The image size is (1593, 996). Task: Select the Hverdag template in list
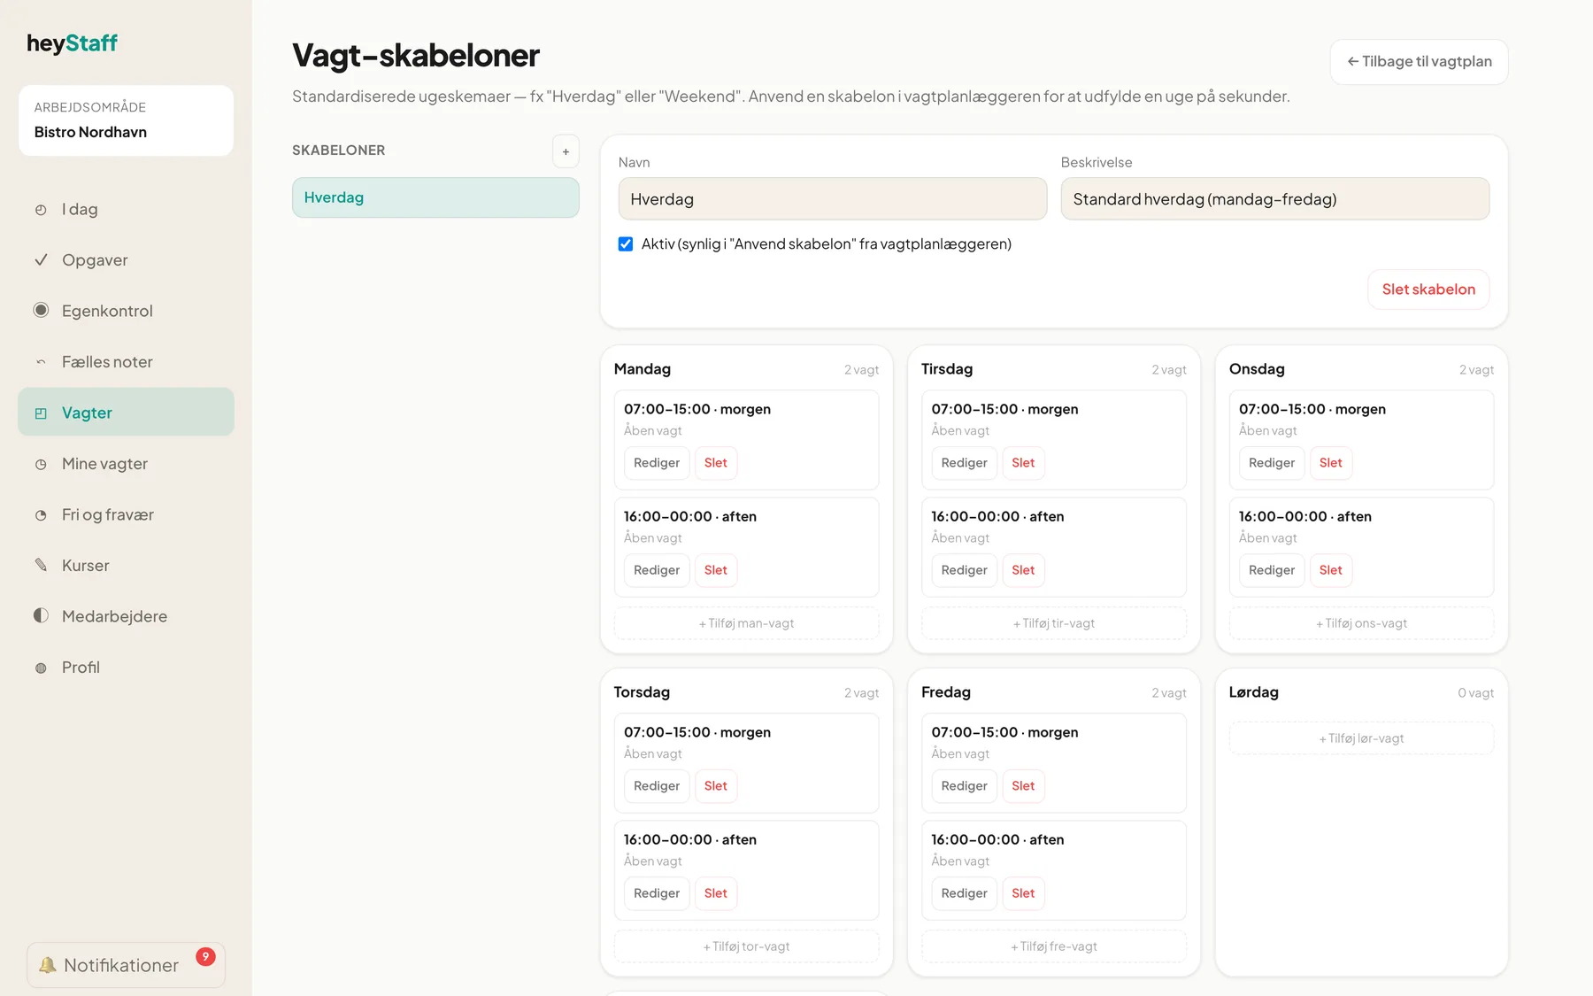[435, 197]
